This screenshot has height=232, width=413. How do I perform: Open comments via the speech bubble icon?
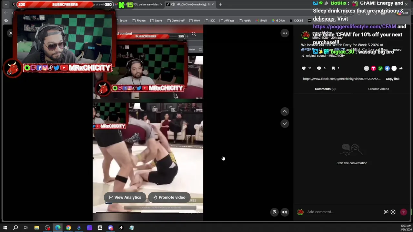[x=319, y=68]
